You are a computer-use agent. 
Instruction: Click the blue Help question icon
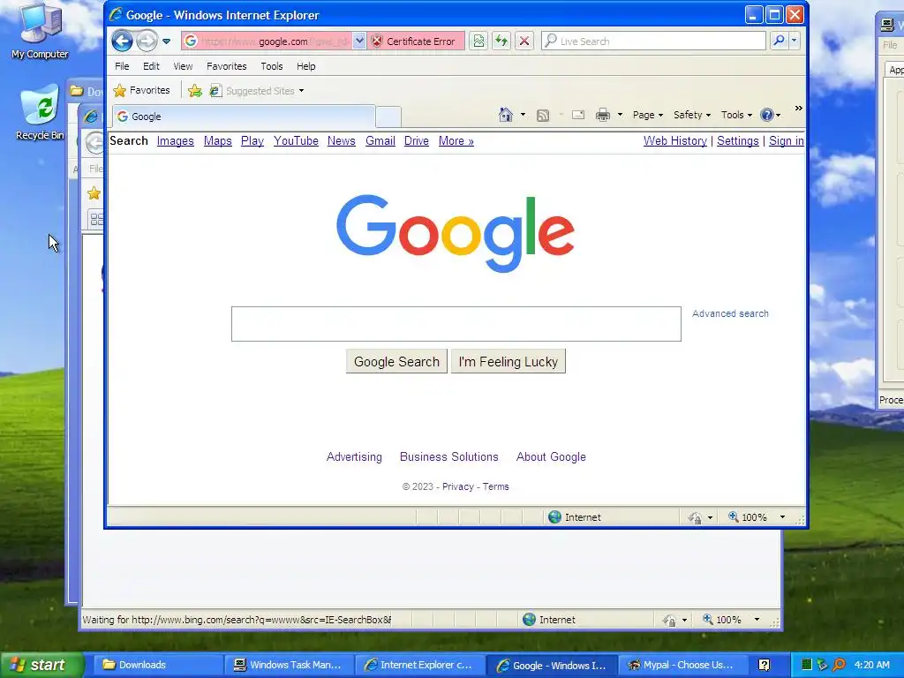pos(766,115)
